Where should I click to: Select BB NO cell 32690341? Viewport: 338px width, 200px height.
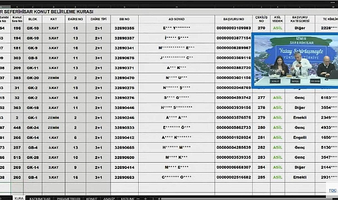pos(124,48)
